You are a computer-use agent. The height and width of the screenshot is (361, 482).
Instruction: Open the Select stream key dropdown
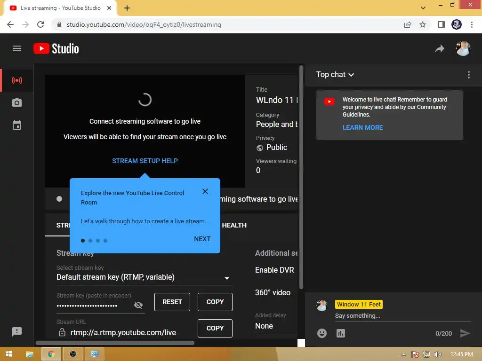(x=144, y=277)
